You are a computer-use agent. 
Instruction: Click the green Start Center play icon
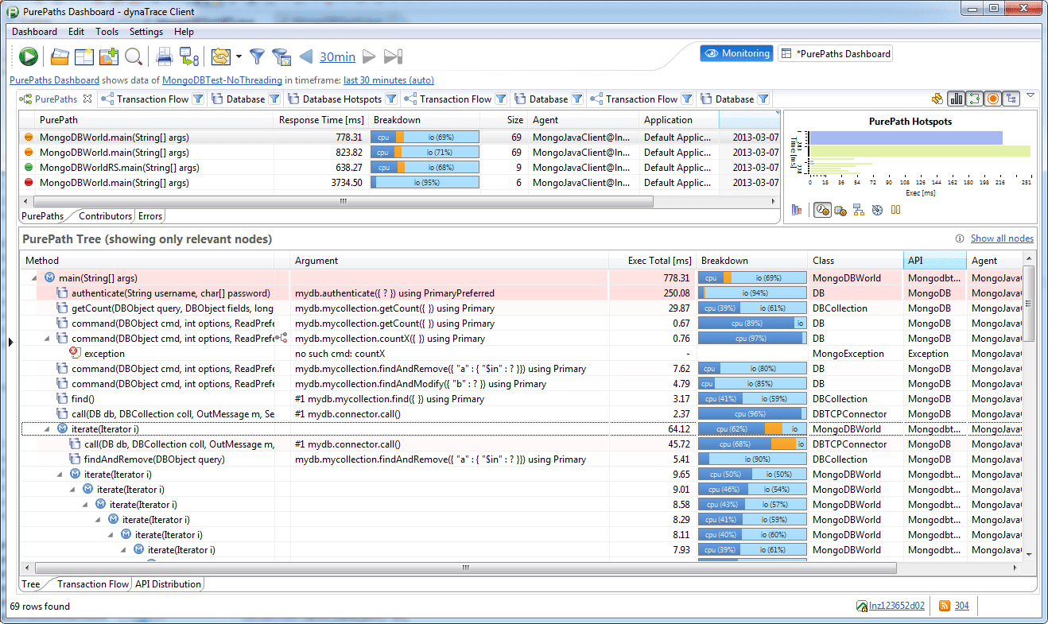click(x=29, y=56)
